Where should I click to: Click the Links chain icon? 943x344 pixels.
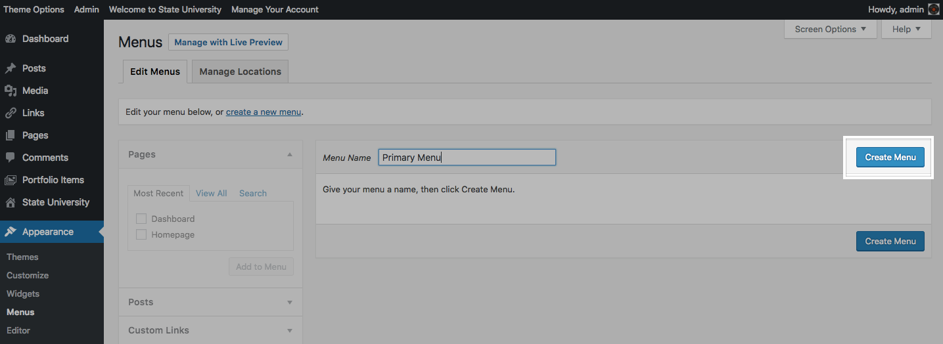coord(11,113)
